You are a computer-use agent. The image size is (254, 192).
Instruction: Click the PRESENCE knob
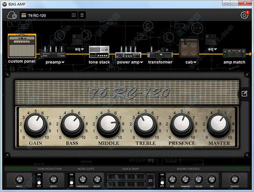tap(182, 125)
